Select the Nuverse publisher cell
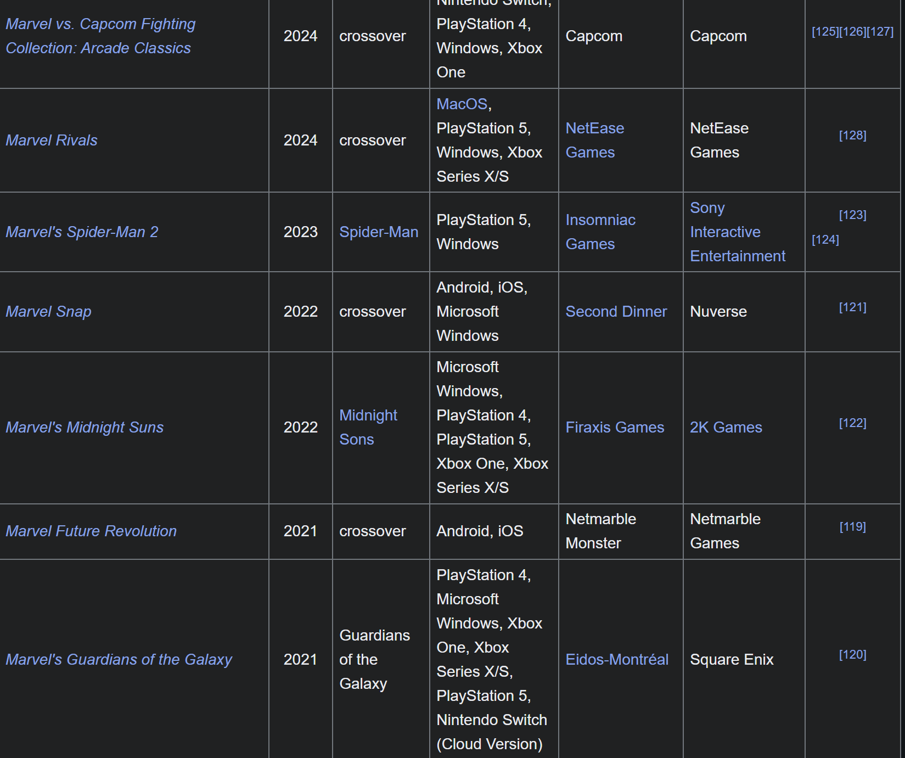Viewport: 905px width, 758px height. pyautogui.click(x=744, y=312)
